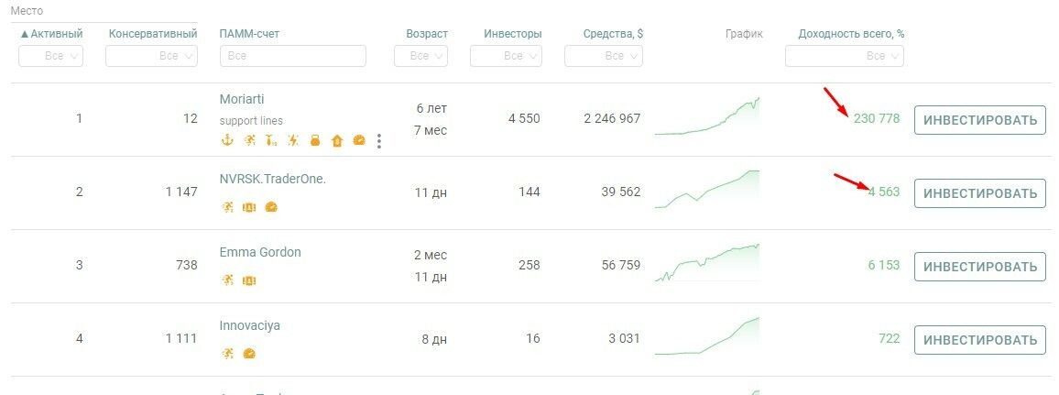Click the briefcase icon under Emma Gordon
Screen dimensions: 1059x395
[x=249, y=280]
